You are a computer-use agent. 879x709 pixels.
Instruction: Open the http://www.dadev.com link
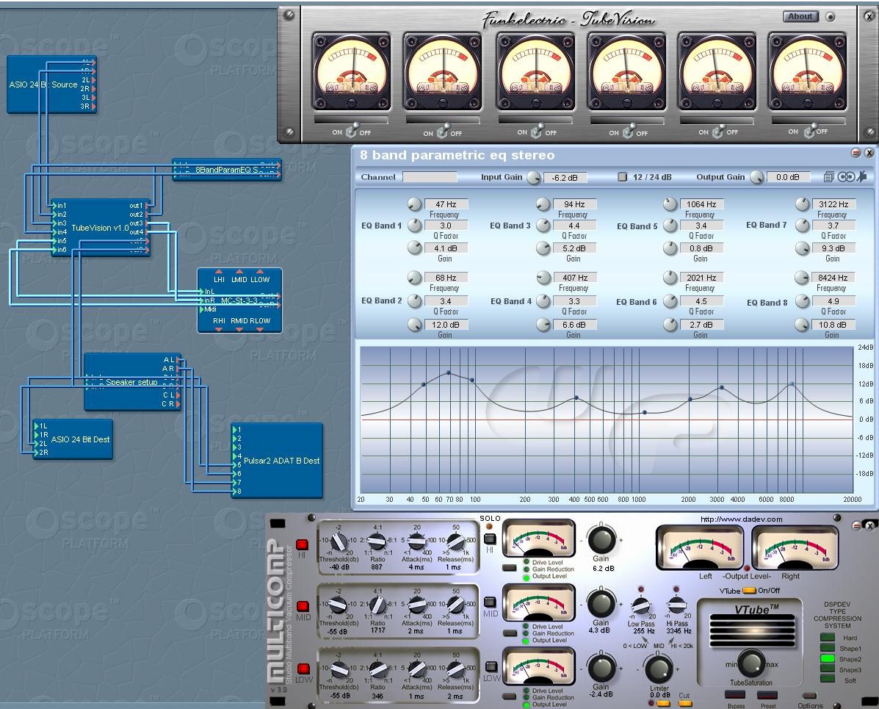[741, 519]
